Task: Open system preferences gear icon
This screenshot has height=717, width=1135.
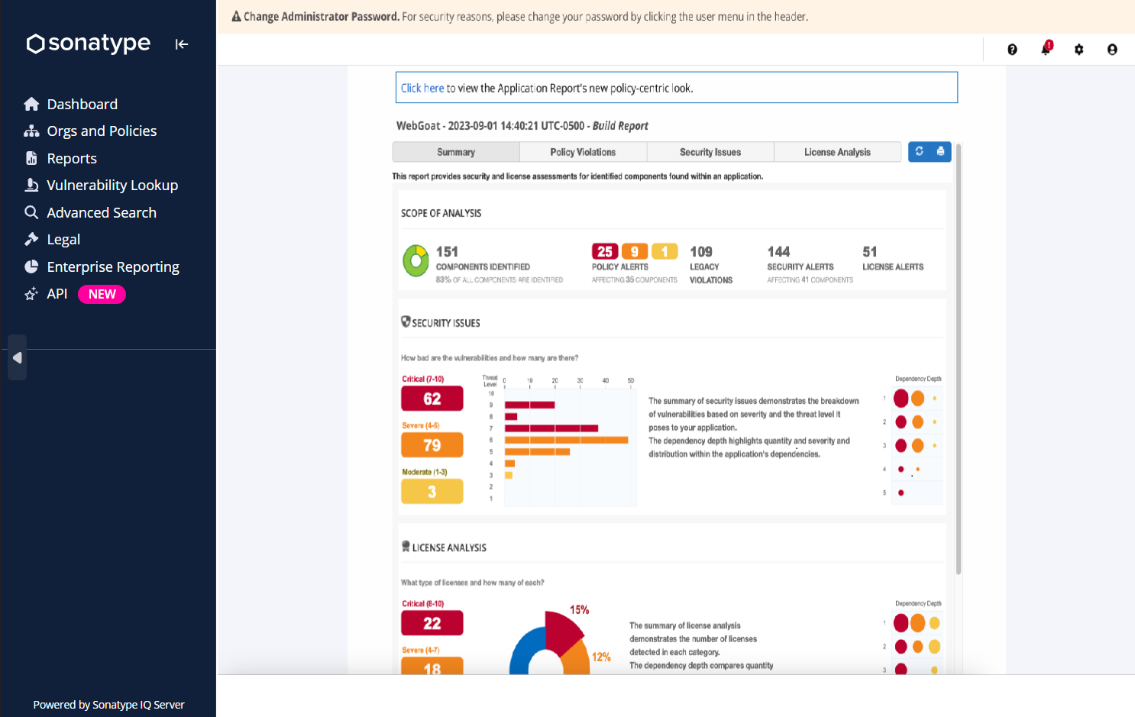Action: (1078, 50)
